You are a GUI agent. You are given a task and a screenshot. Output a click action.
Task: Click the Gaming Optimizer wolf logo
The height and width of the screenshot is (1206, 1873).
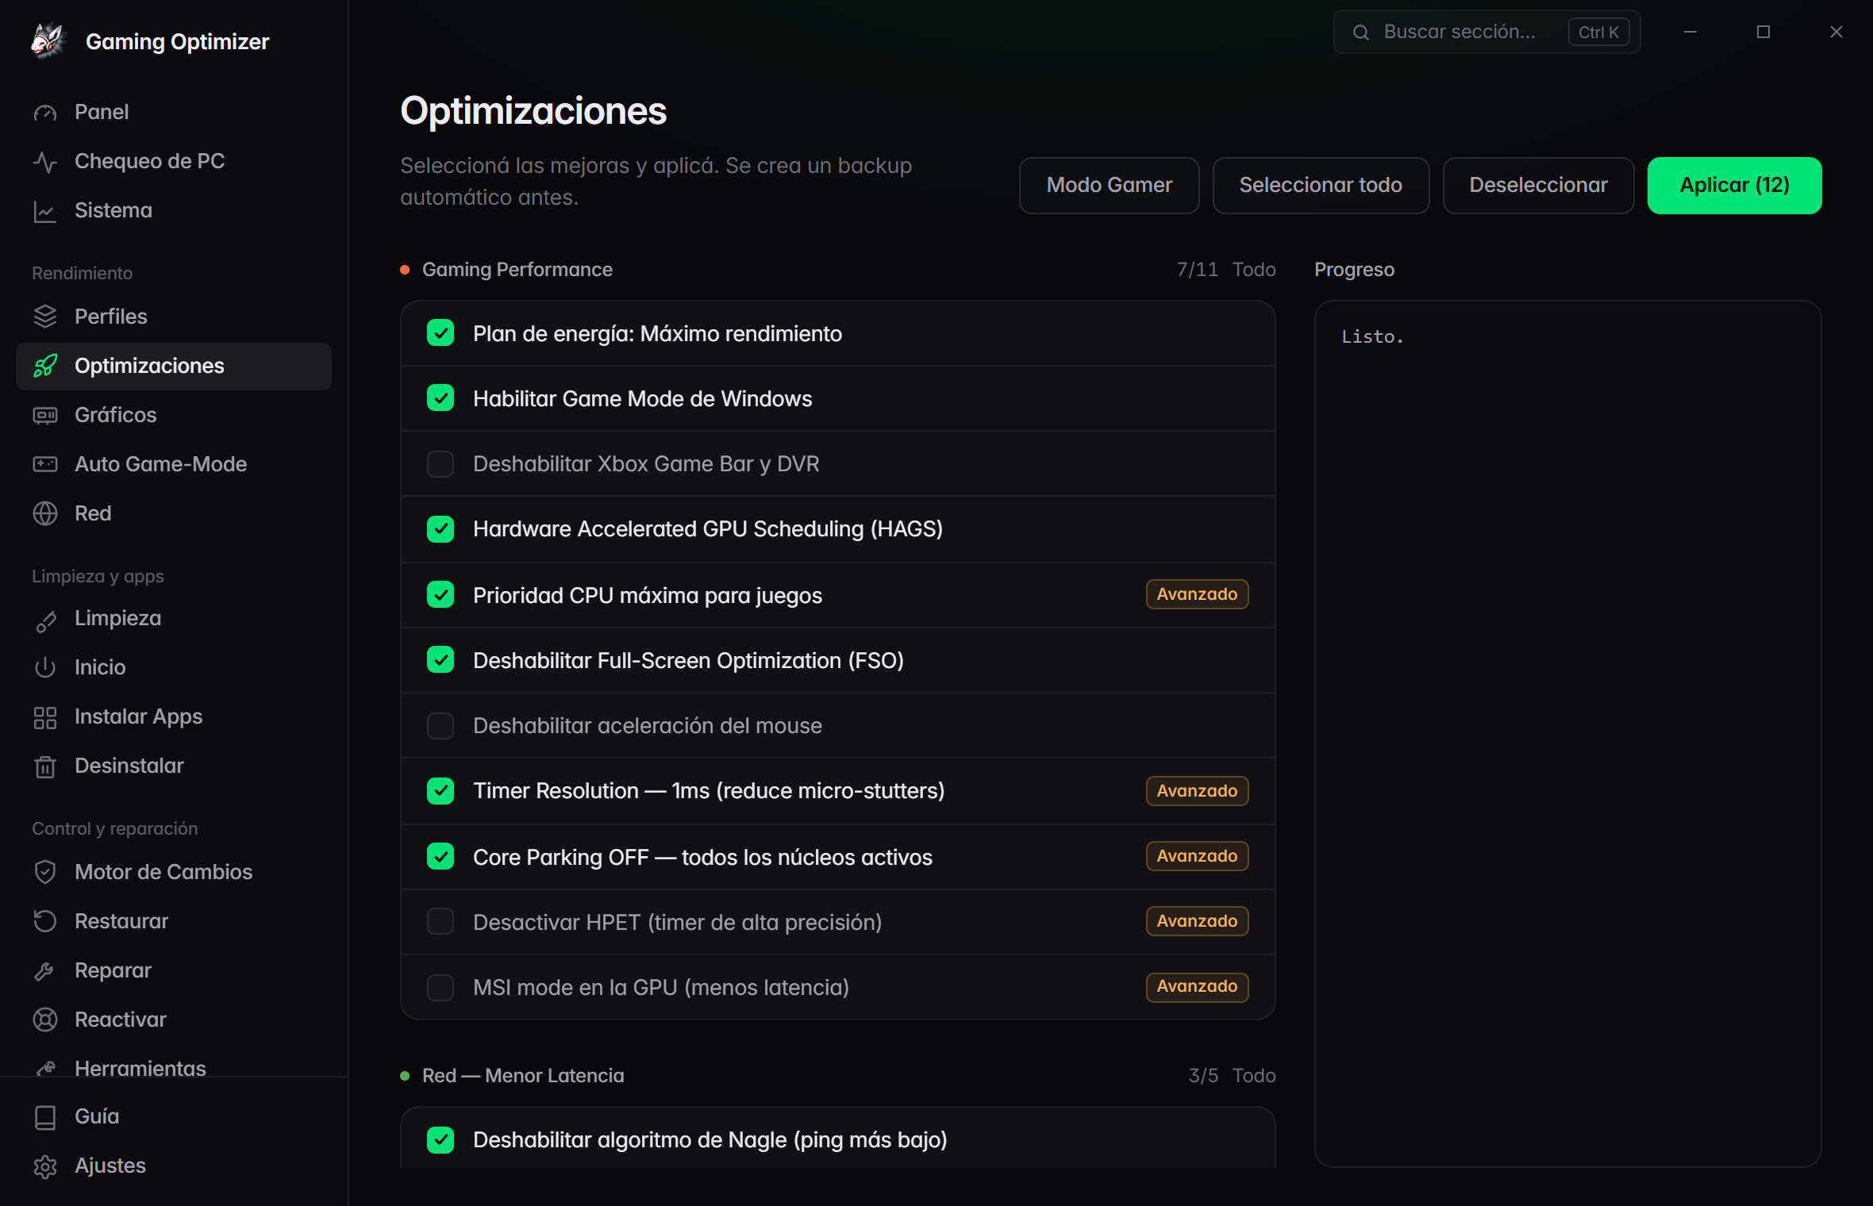coord(48,40)
